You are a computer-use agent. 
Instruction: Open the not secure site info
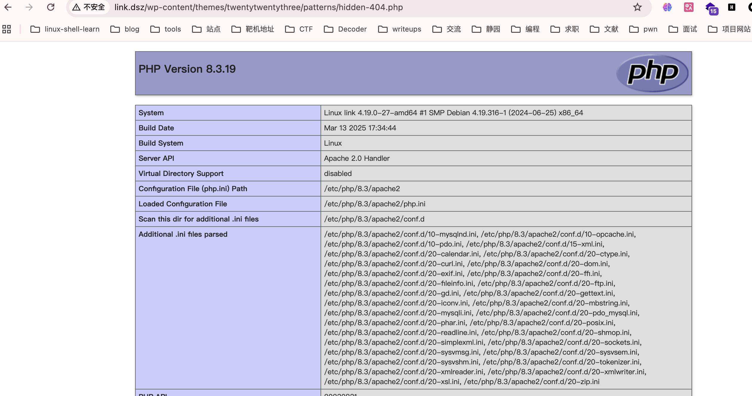pos(89,7)
